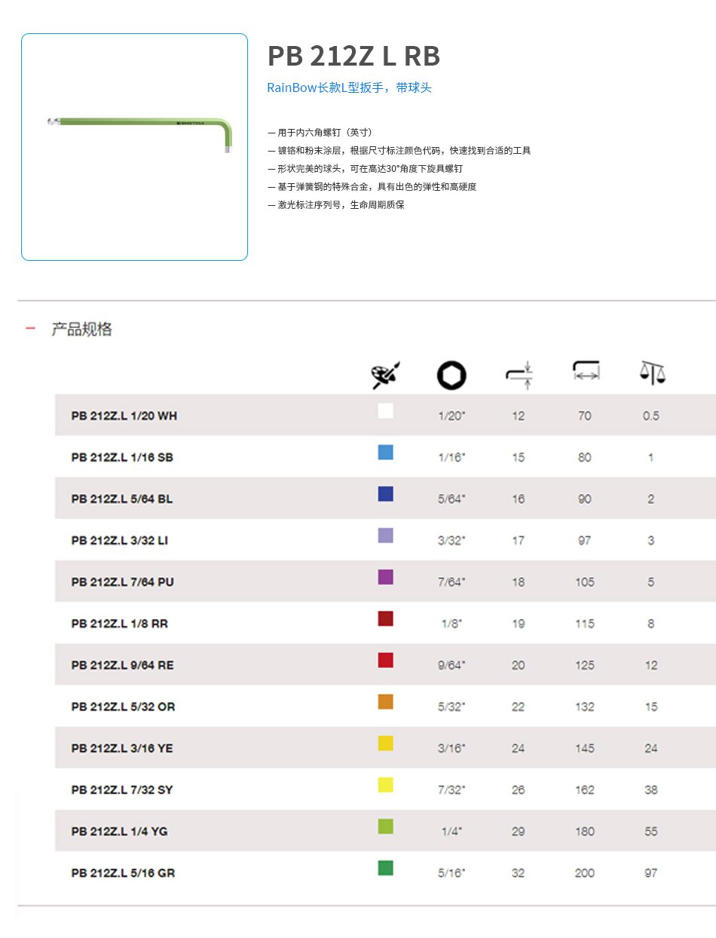Viewport: 716px width, 938px height.
Task: Click the RainBow长款L型扳手 subtitle link
Action: pyautogui.click(x=349, y=87)
